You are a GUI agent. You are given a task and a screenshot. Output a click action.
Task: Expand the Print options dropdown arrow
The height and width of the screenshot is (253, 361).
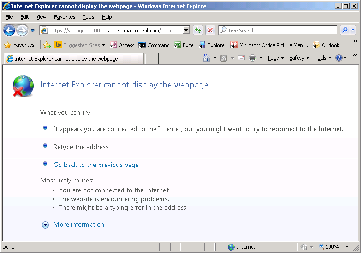tap(261, 58)
